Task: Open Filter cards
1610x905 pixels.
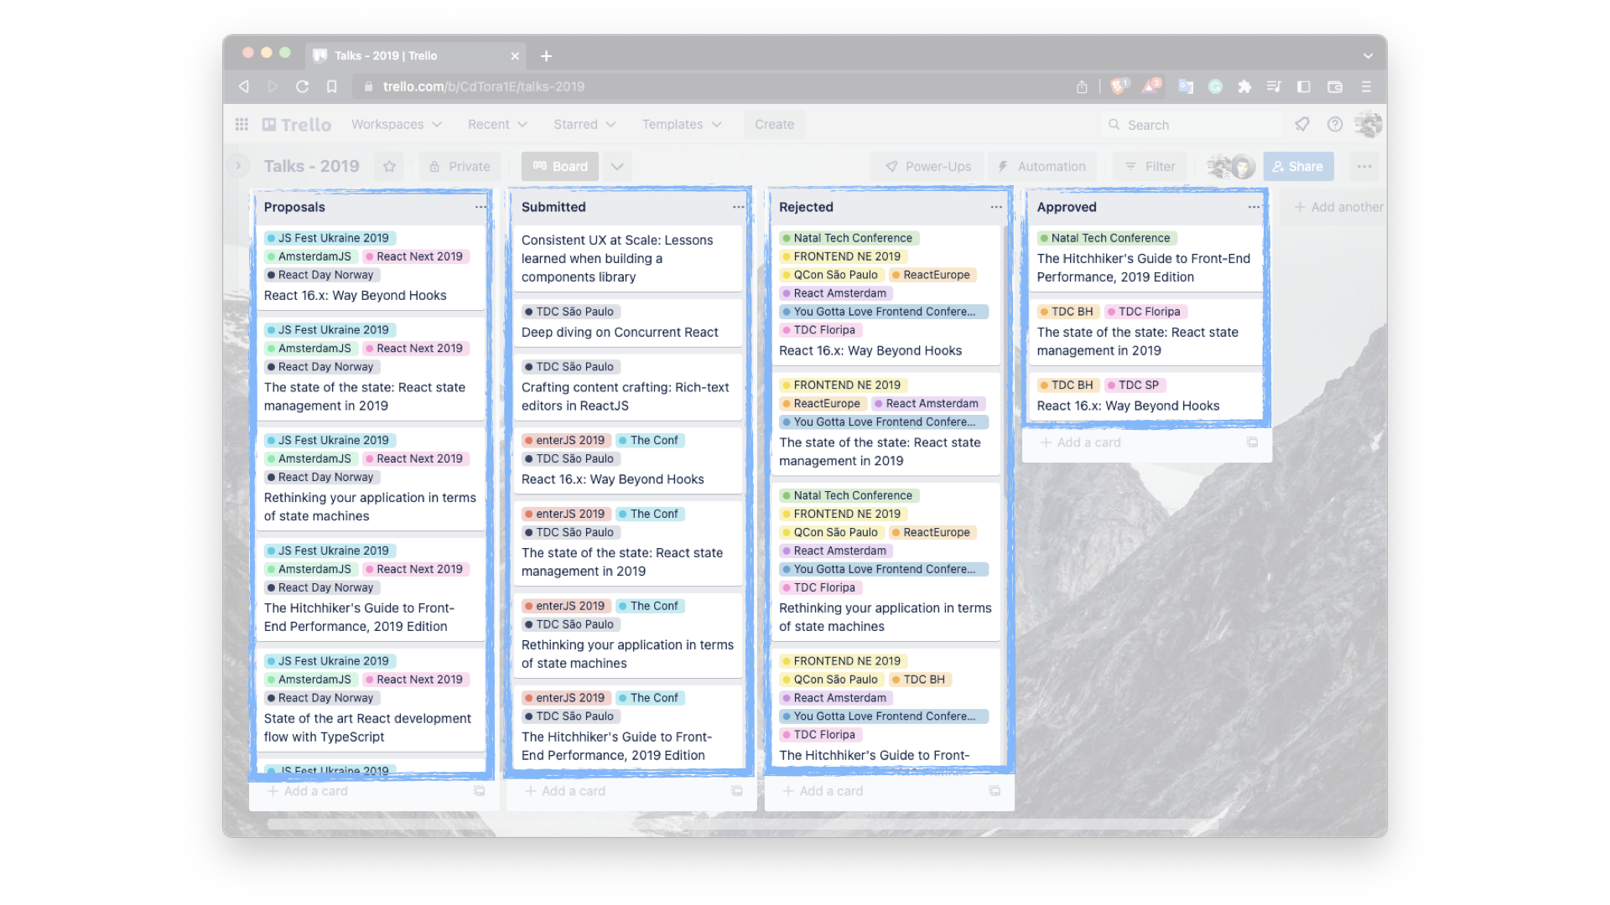Action: pos(1150,167)
